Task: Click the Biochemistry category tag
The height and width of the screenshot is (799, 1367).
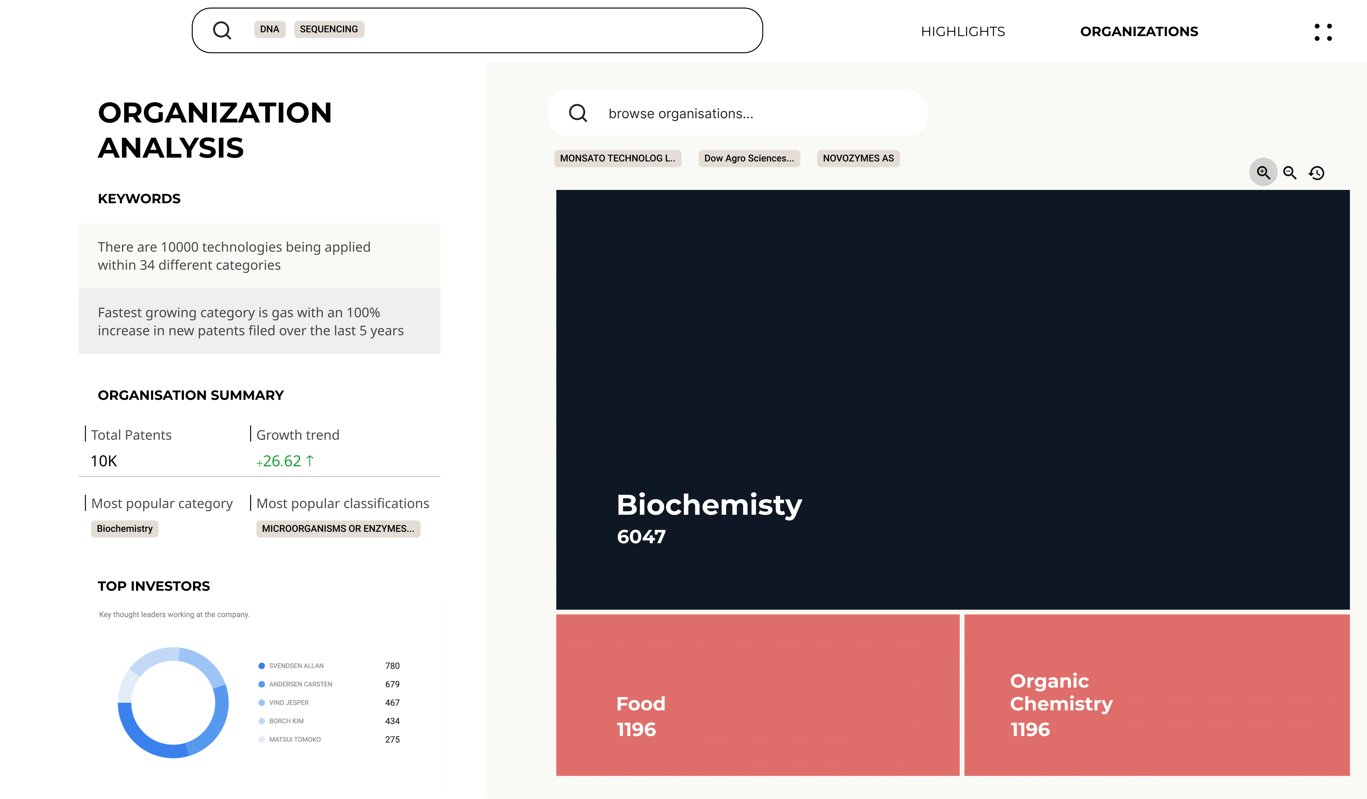Action: (x=125, y=529)
